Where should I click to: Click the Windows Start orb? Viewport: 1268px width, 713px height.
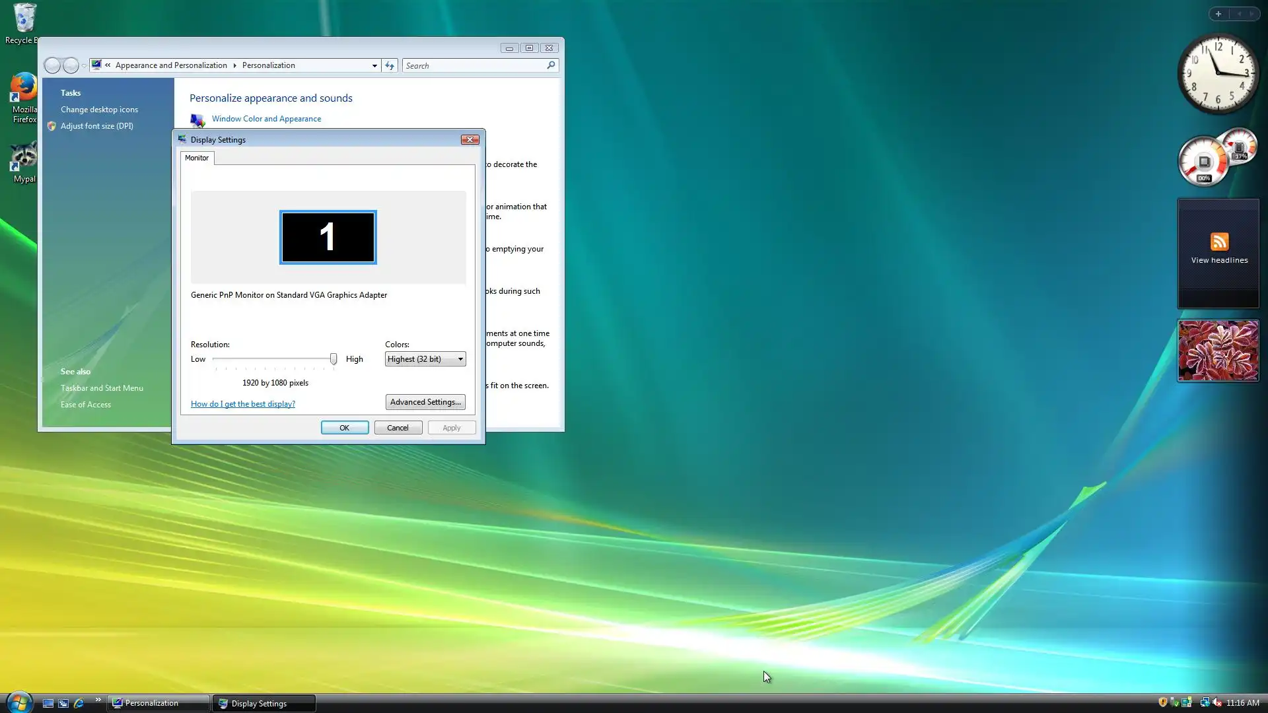[19, 702]
